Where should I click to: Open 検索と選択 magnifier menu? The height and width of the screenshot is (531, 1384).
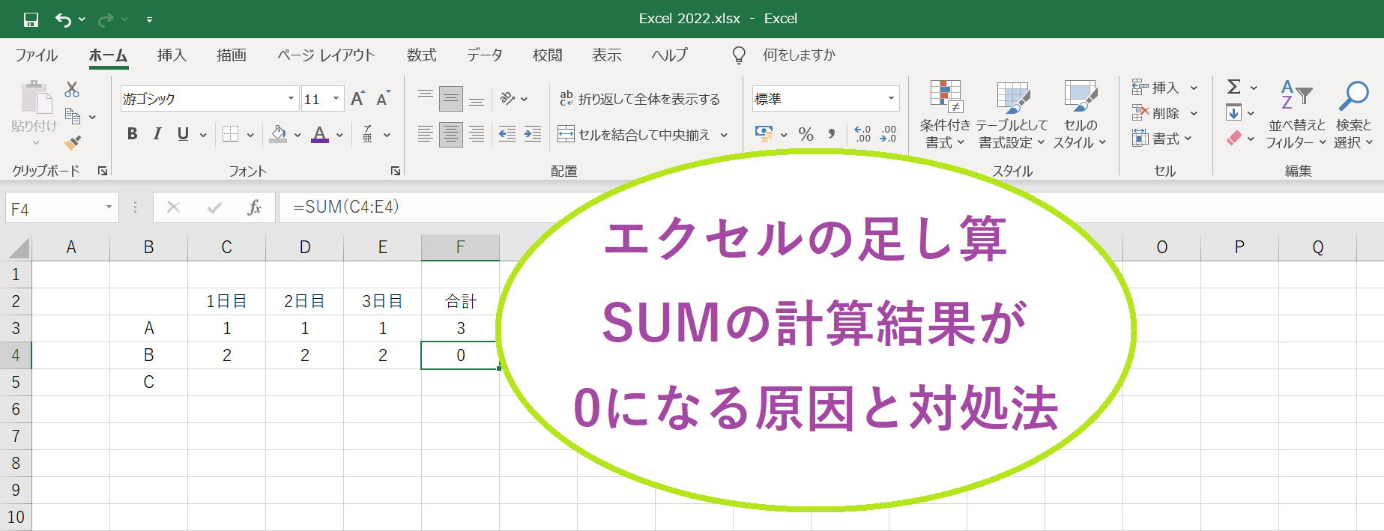pos(1353,115)
